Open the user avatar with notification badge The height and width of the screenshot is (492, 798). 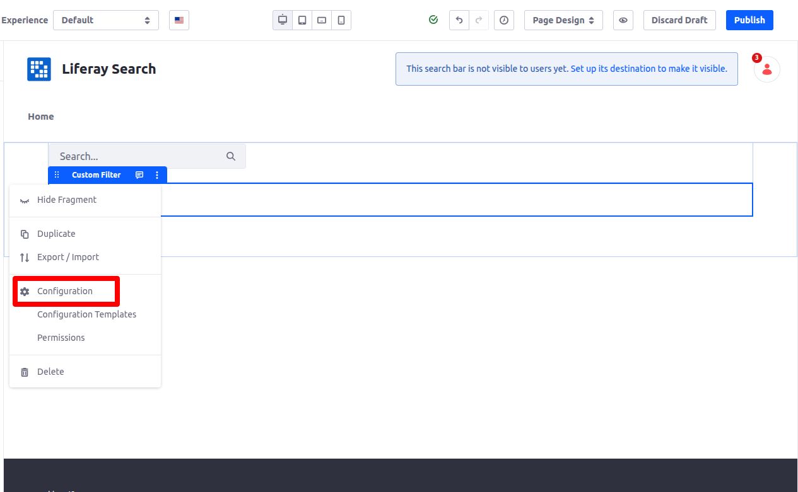766,69
